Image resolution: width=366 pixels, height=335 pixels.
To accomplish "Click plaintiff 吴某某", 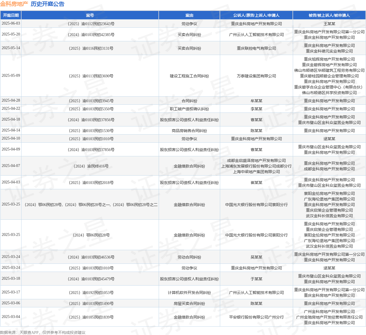I will 256,257.
